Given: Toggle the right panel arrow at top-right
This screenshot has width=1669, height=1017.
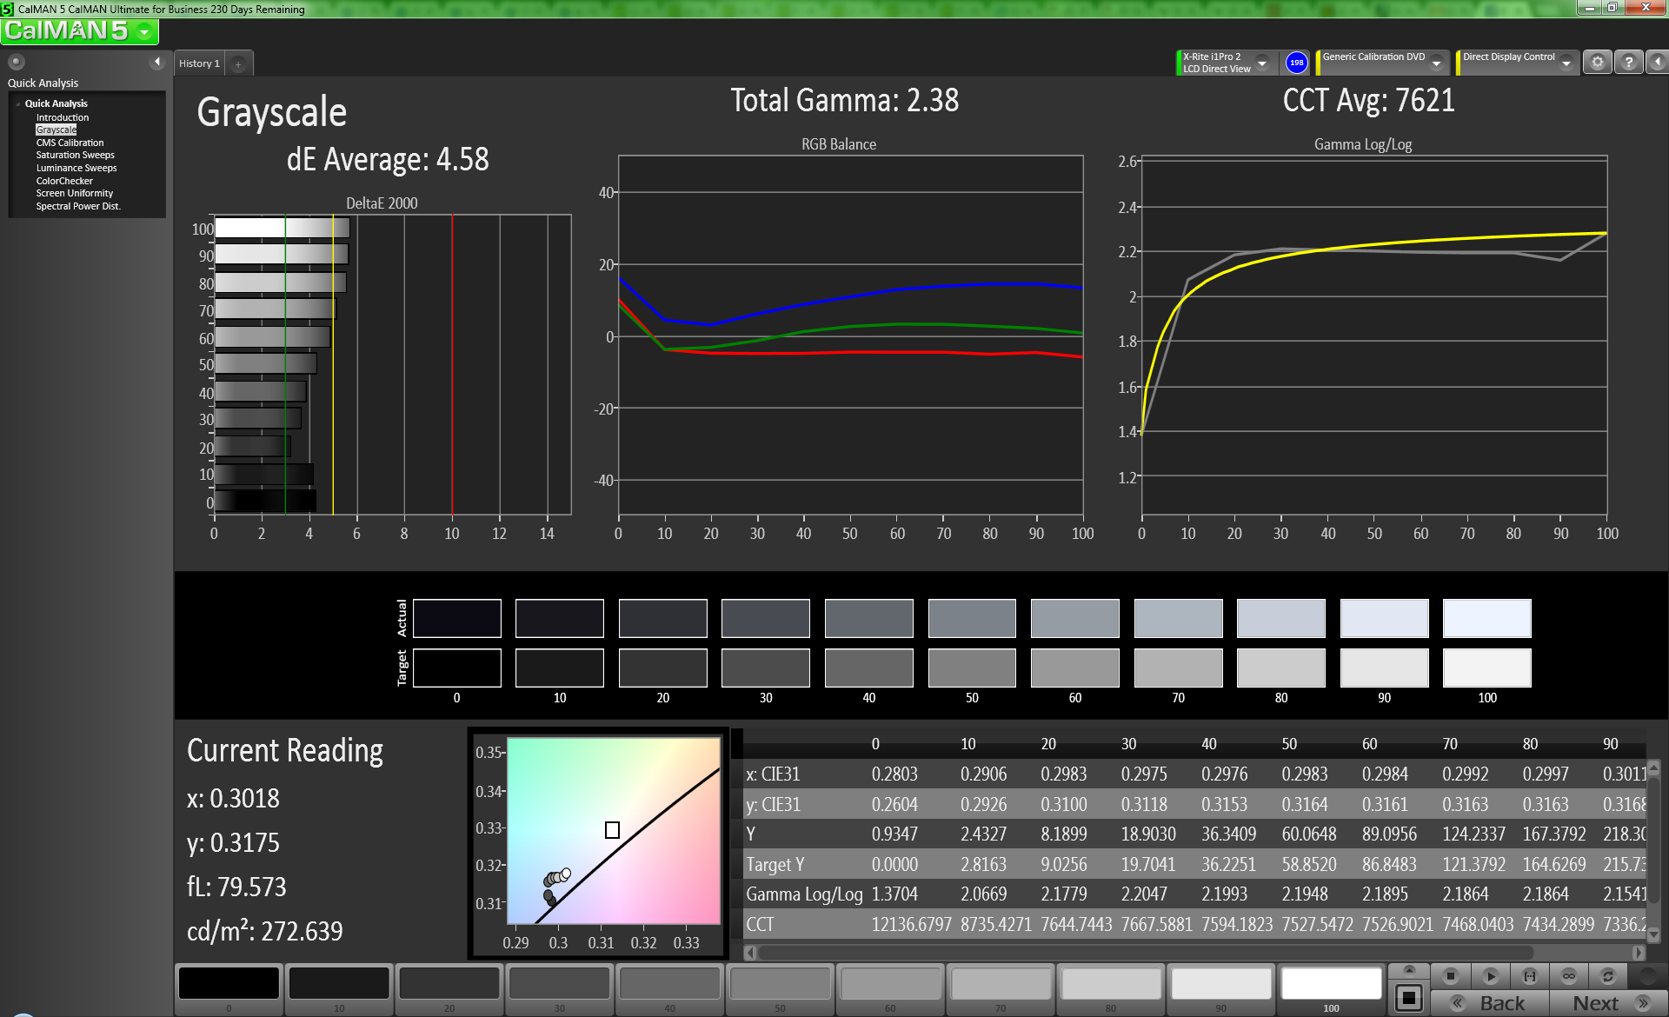Looking at the screenshot, I should [x=1658, y=63].
